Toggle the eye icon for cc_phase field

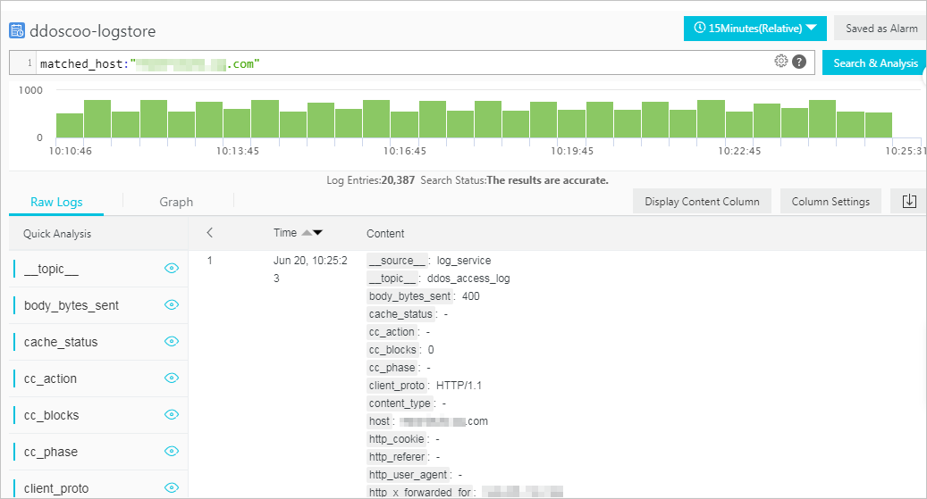172,451
